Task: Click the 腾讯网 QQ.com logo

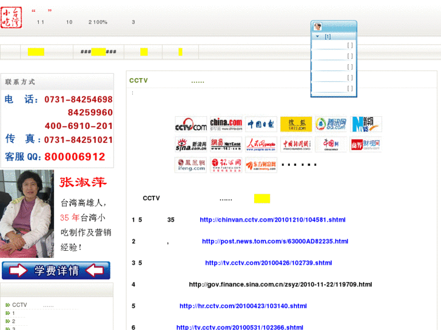Action: point(331,124)
